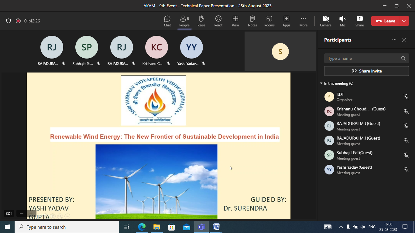Unmute the Mic
The height and width of the screenshot is (233, 415).
coord(342,21)
